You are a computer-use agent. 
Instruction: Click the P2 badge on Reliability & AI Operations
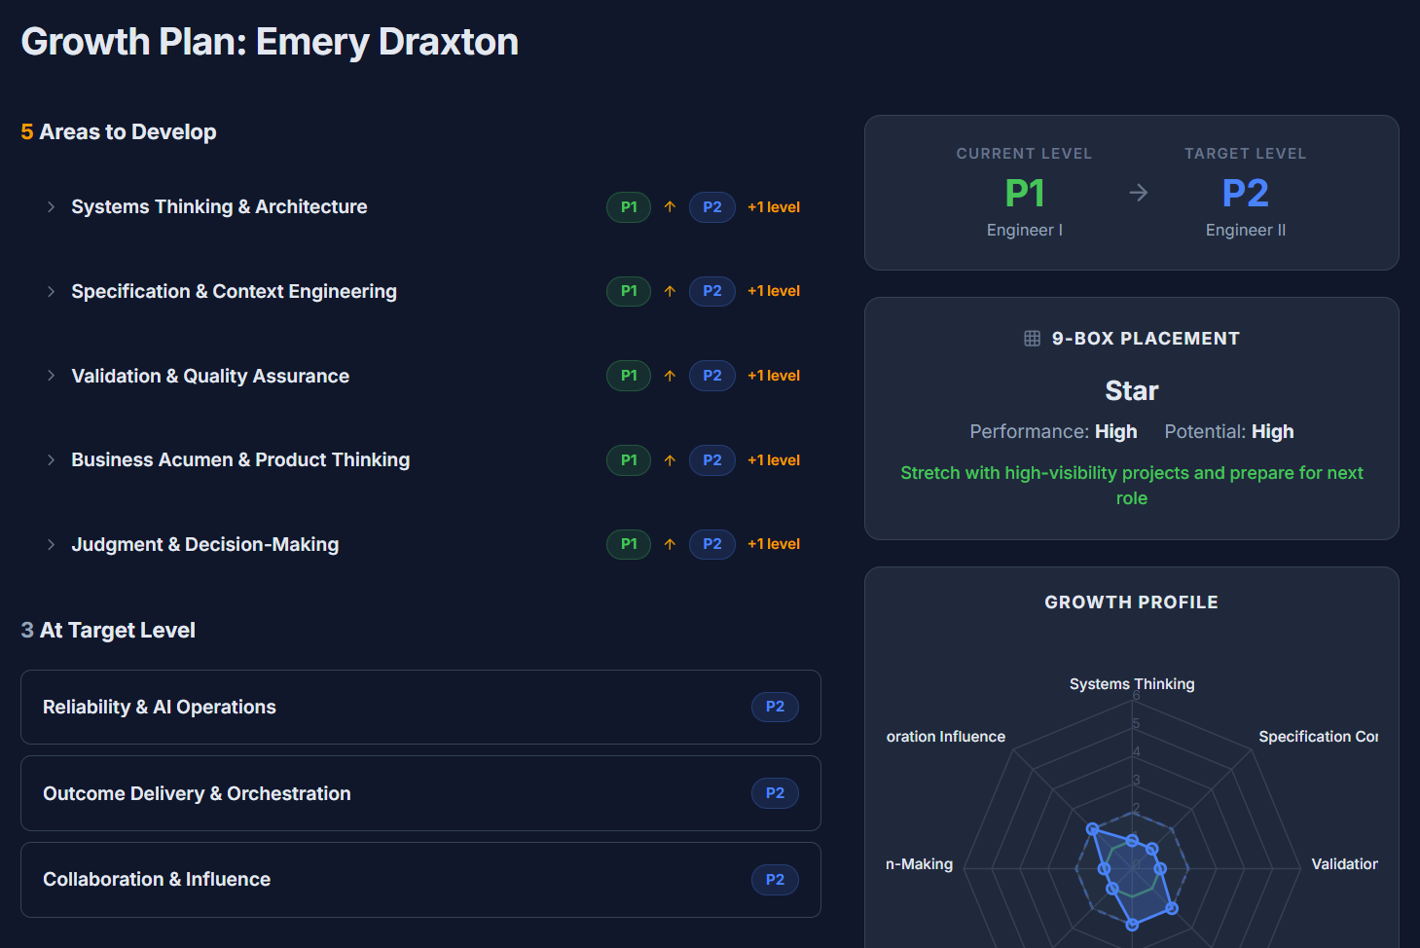(774, 707)
